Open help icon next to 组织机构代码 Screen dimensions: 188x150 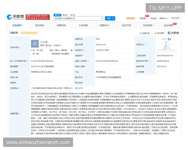click(149, 61)
